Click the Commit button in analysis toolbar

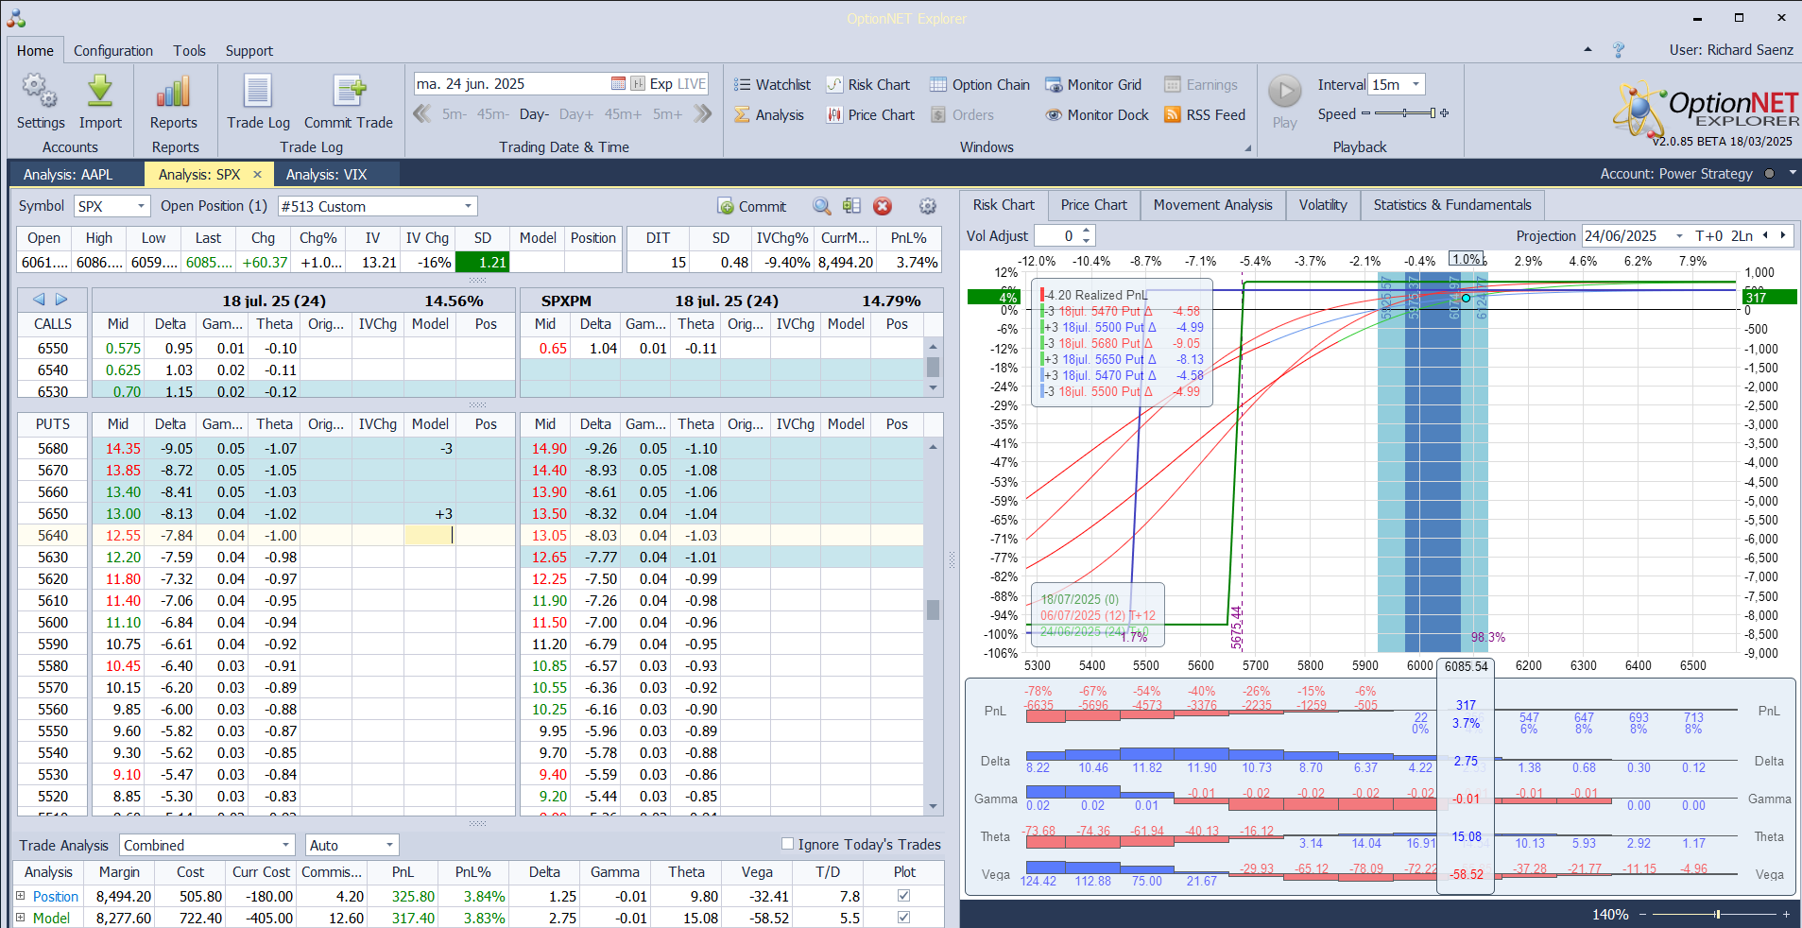(x=752, y=206)
